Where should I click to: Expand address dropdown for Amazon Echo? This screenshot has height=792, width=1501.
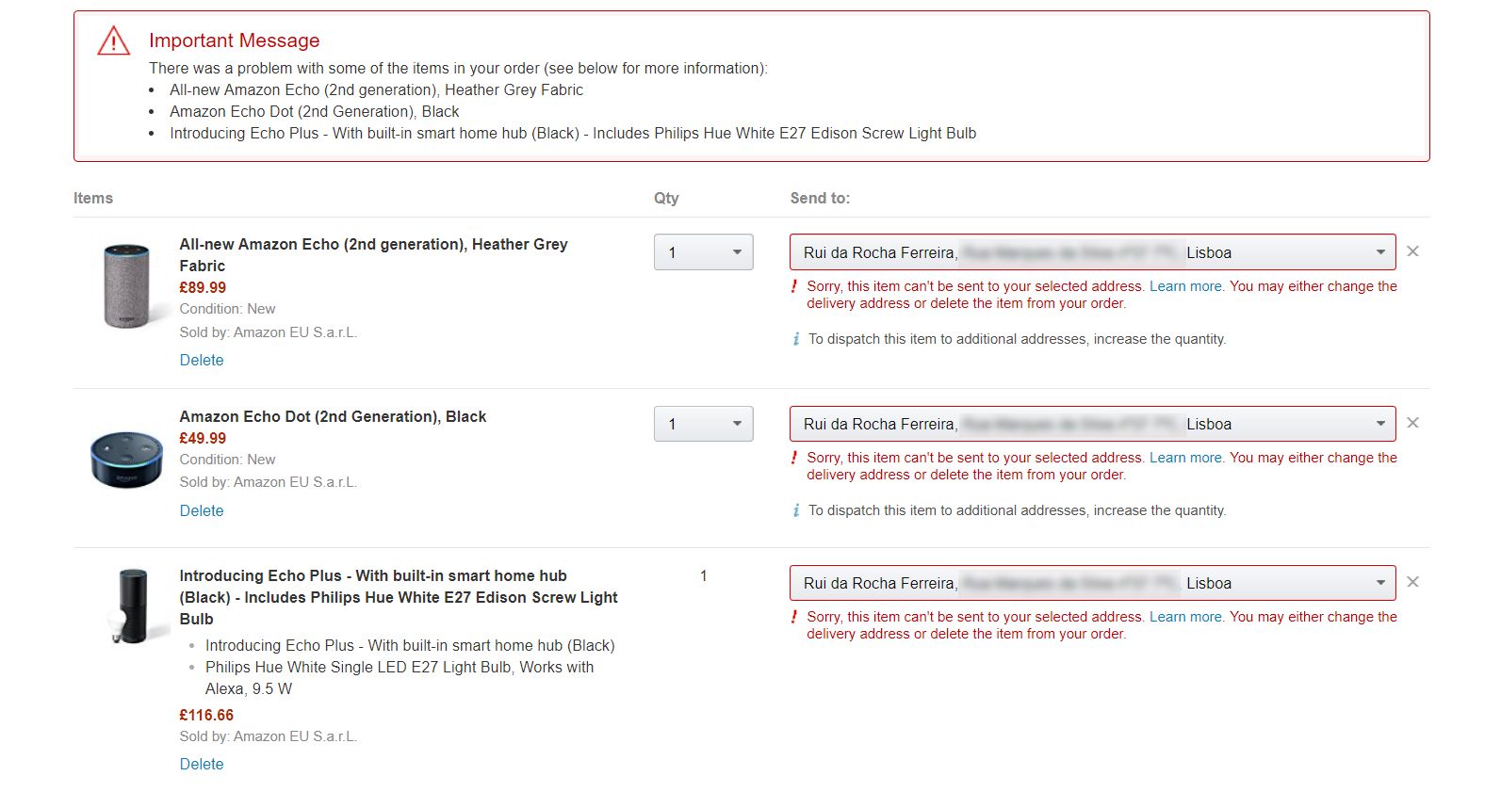point(1092,252)
